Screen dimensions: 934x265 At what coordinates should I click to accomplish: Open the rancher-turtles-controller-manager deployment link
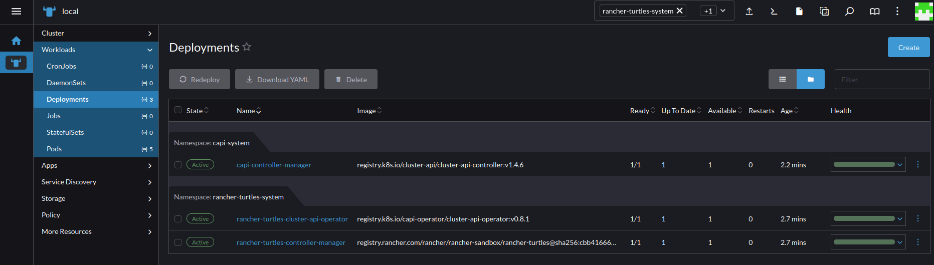(291, 242)
